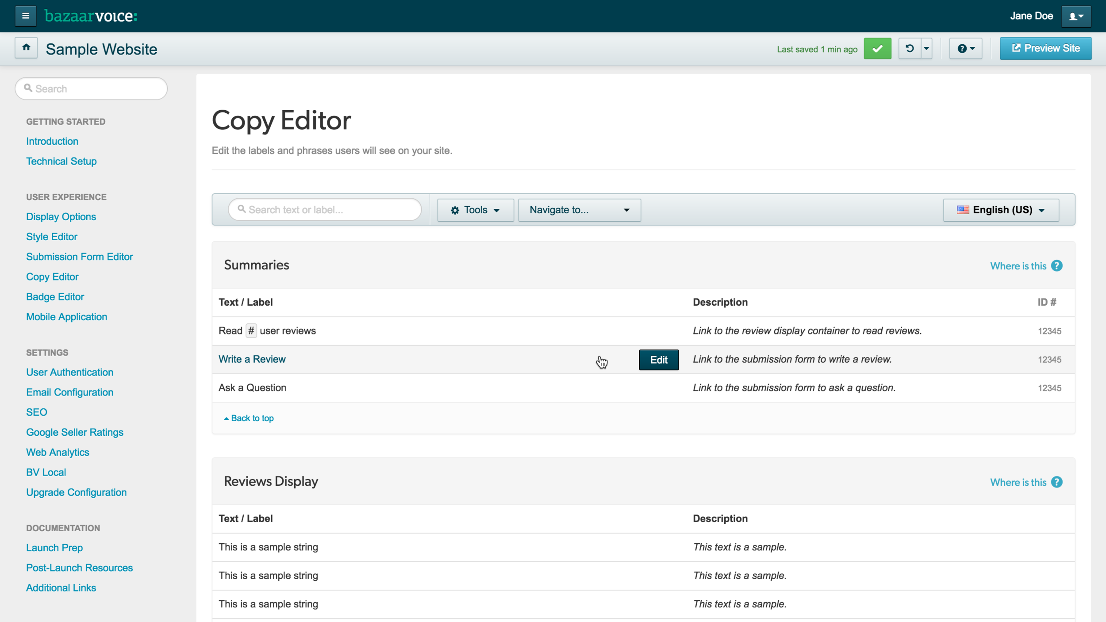Select Copy Editor in the sidebar

point(52,276)
